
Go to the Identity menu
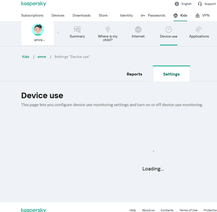[x=126, y=16]
